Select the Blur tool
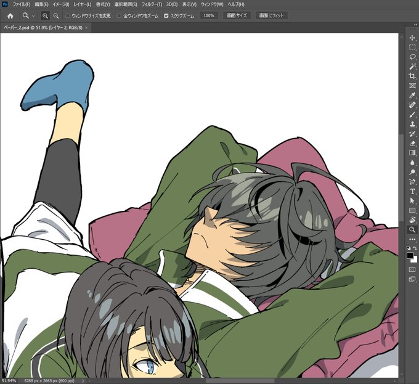419x384 pixels. pyautogui.click(x=412, y=163)
